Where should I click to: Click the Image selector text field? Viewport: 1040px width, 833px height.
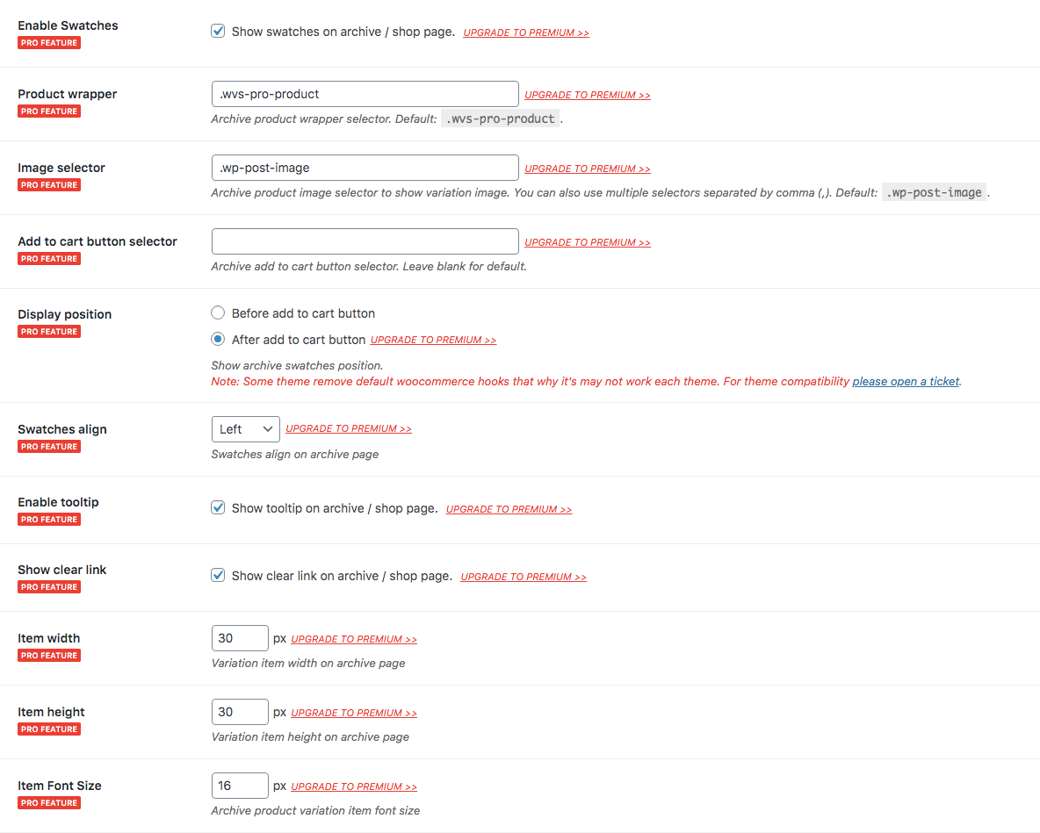tap(365, 168)
